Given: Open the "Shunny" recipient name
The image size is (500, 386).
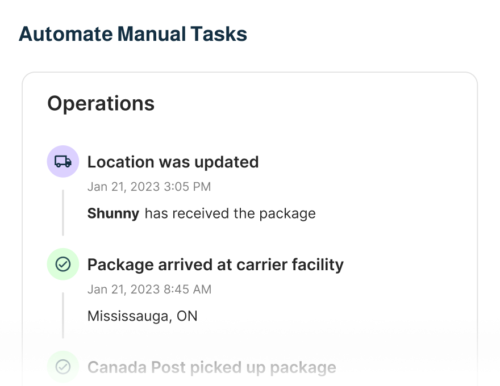Looking at the screenshot, I should [x=113, y=213].
